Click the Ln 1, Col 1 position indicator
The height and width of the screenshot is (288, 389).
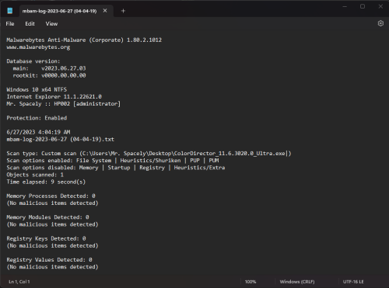point(19,282)
